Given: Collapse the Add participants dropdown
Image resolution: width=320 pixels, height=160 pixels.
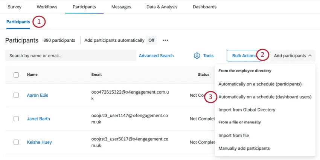Looking at the screenshot, I should 293,56.
